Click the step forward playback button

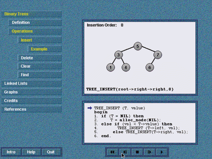[149, 152]
